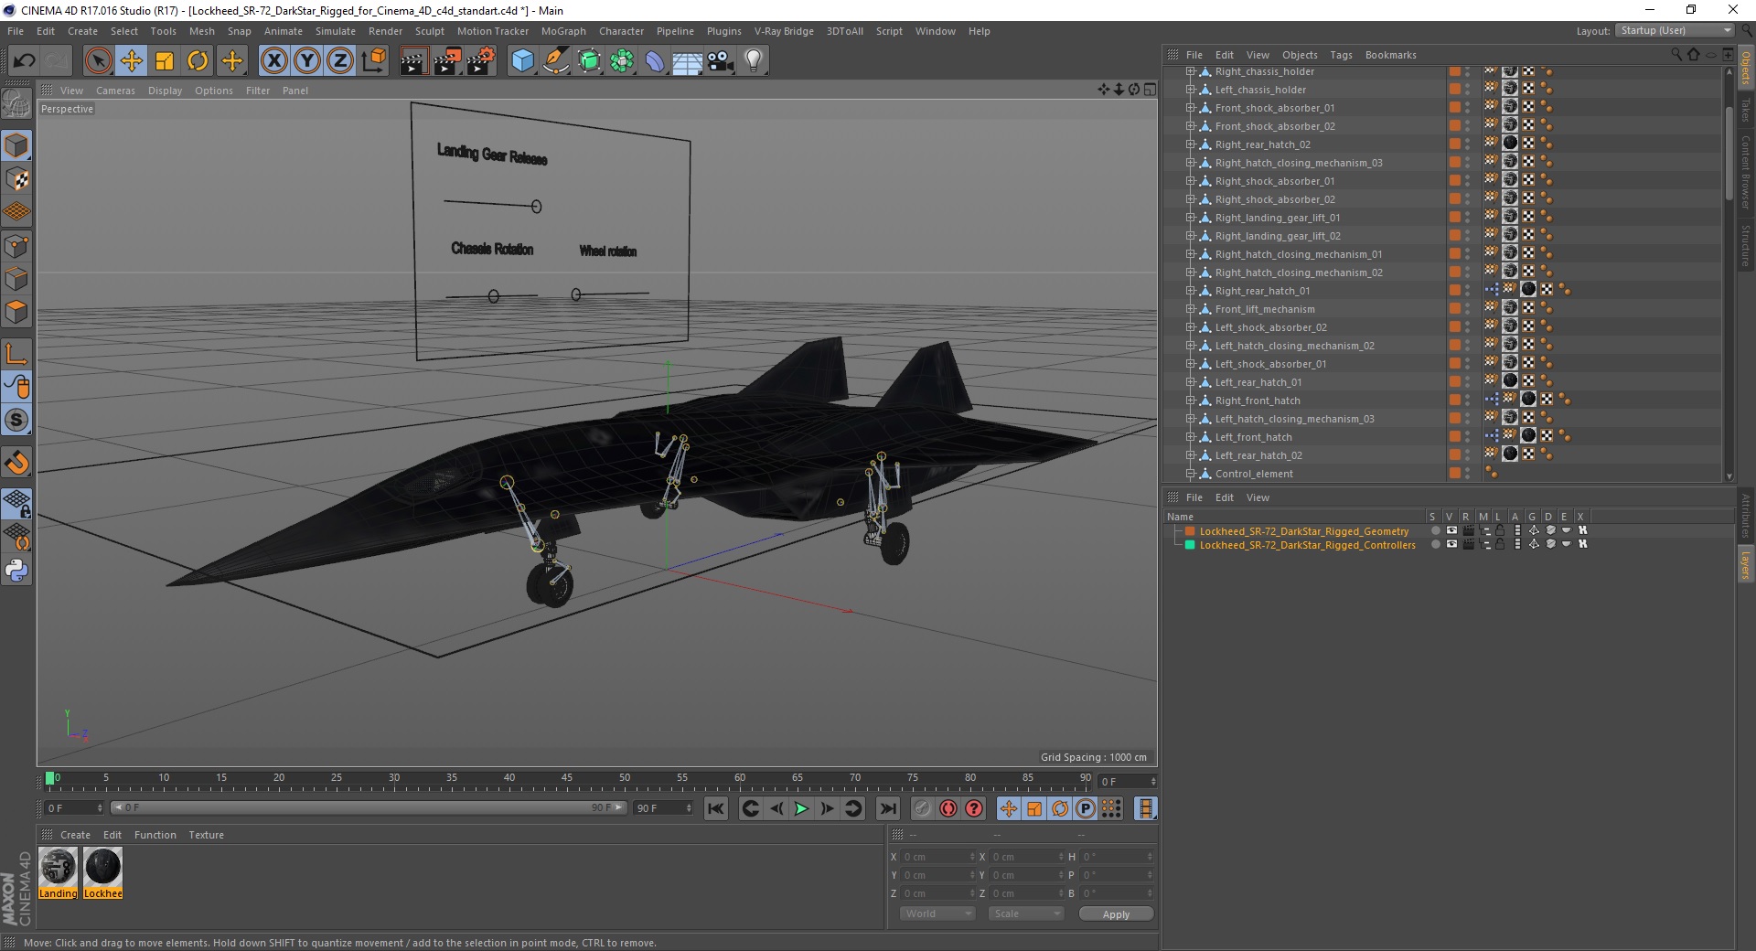Switch to Model mode
Viewport: 1756px width, 951px height.
[16, 145]
